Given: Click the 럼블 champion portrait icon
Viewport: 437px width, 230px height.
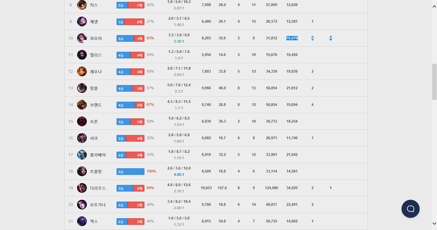Looking at the screenshot, I should coord(82,88).
